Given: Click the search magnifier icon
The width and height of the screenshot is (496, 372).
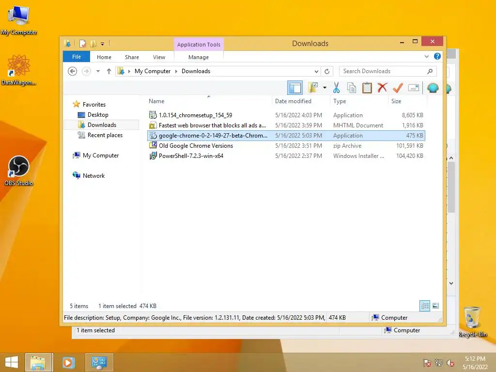Looking at the screenshot, I should [430, 71].
